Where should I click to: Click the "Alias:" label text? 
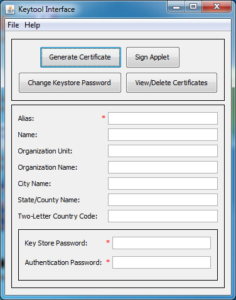coord(26,118)
